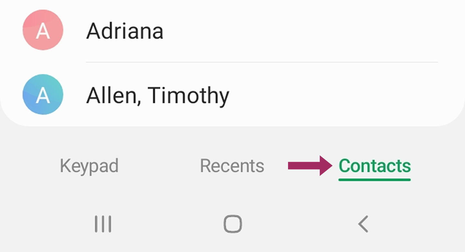
Task: Switch to the Keypad tab
Action: 89,166
